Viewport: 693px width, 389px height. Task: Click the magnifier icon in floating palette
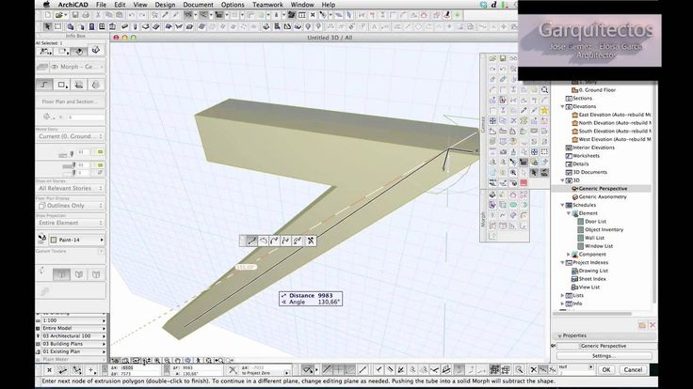(544, 90)
